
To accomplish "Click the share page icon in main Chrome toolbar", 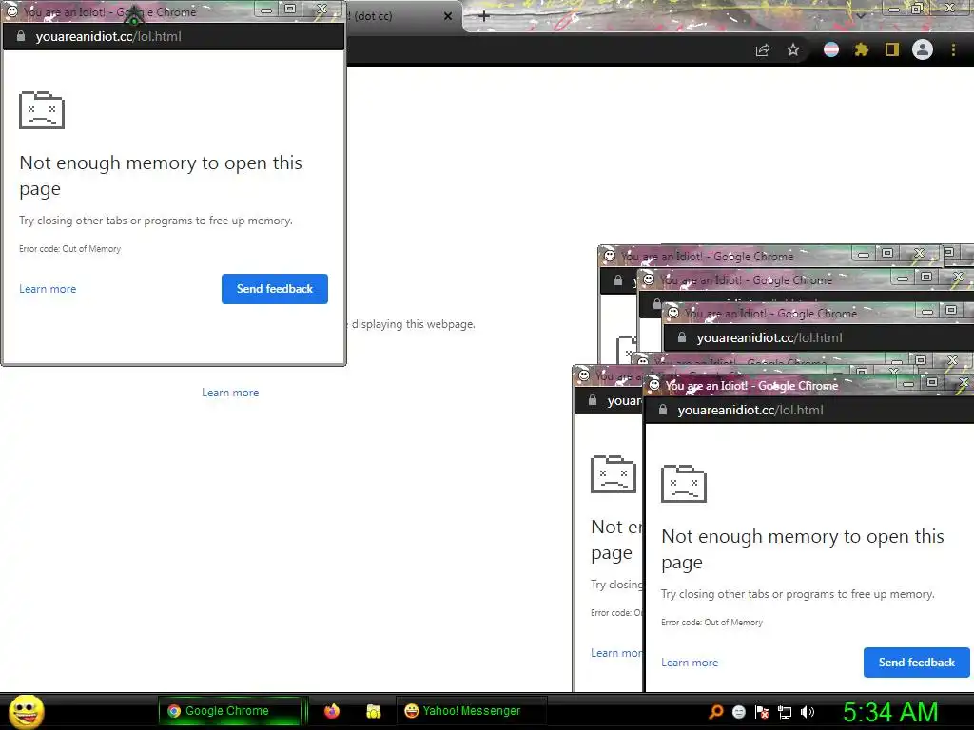I will (x=763, y=50).
